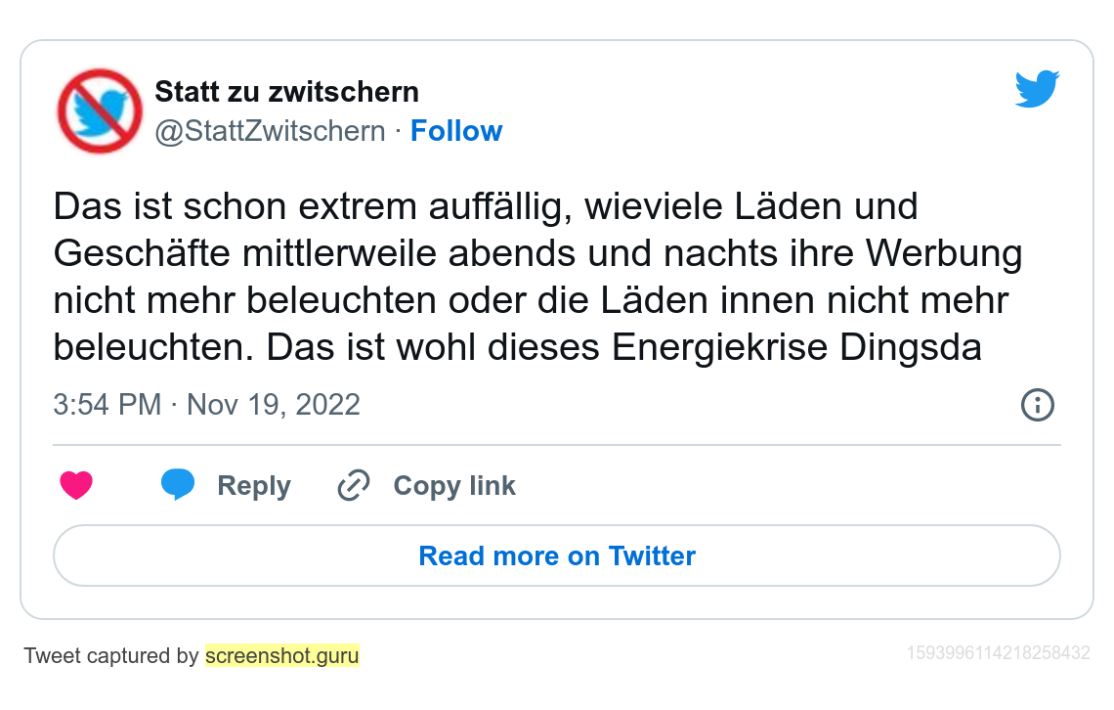Like the tweet with the heart icon
Image resolution: width=1114 pixels, height=710 pixels.
(76, 486)
